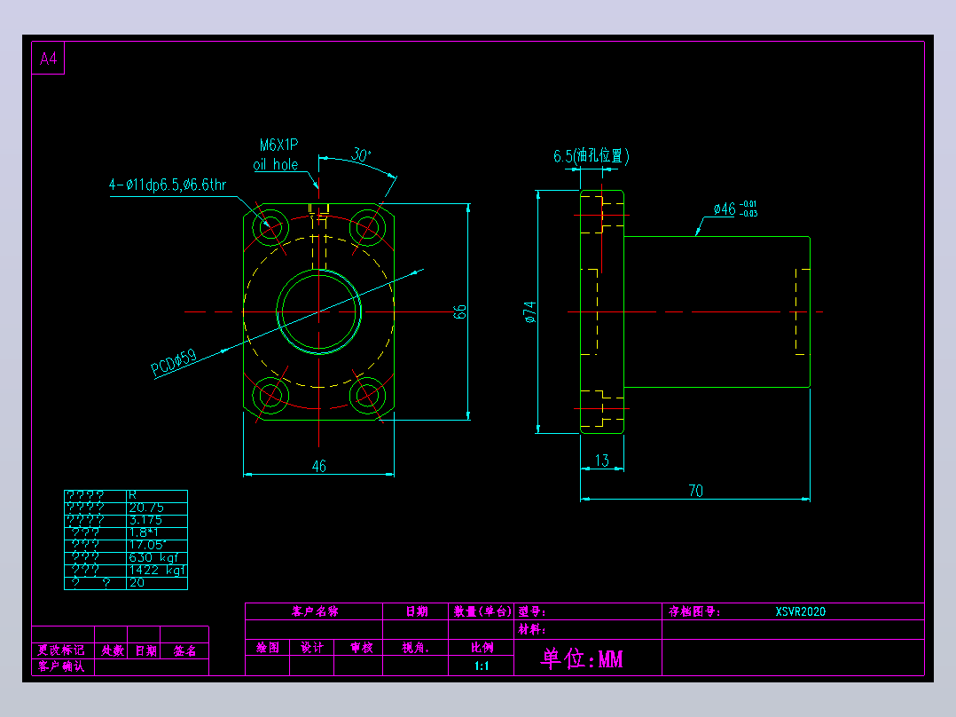
Task: Click the 数量(单台) title block field
Action: [x=482, y=611]
